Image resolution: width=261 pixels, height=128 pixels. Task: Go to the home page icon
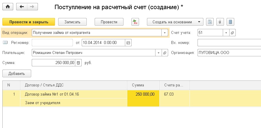point(8,7)
